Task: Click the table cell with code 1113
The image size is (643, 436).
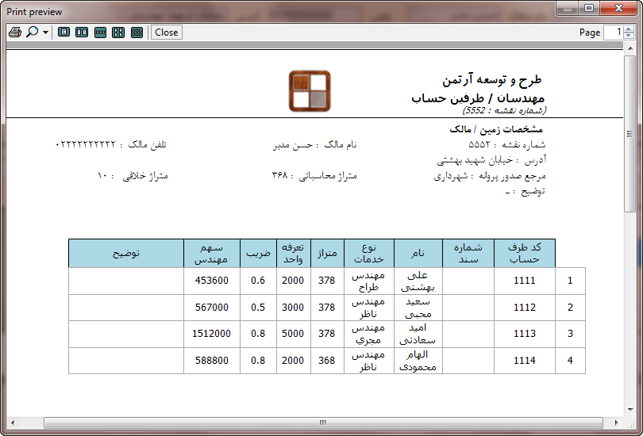Action: tap(524, 334)
